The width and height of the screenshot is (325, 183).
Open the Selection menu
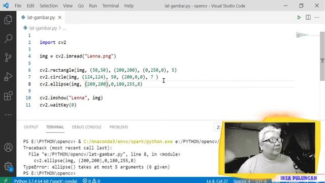click(49, 6)
